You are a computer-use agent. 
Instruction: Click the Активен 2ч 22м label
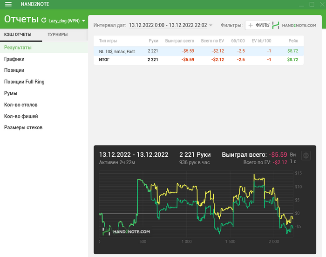(117, 162)
